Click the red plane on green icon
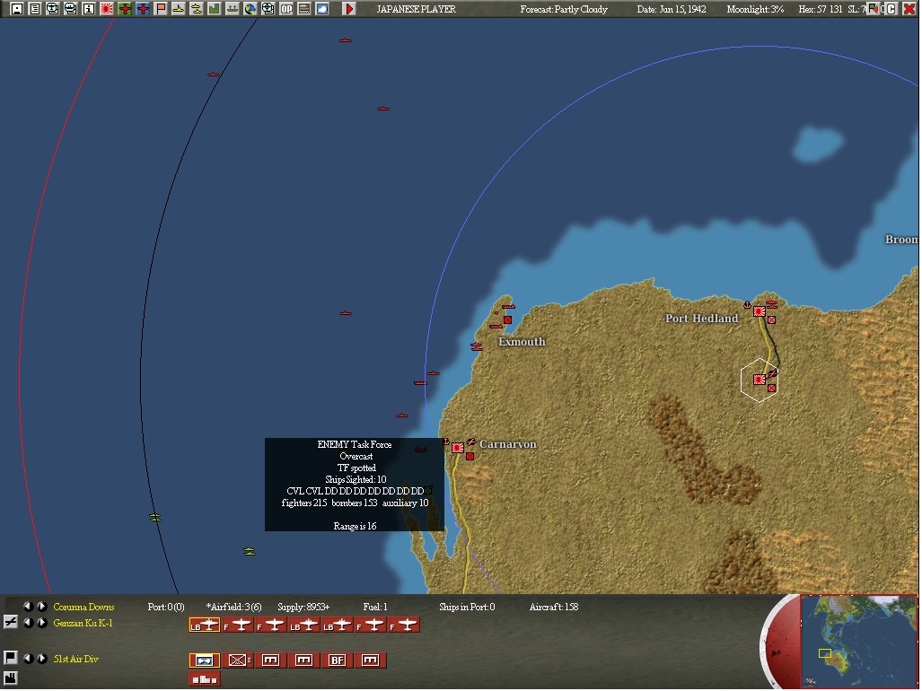 point(125,9)
